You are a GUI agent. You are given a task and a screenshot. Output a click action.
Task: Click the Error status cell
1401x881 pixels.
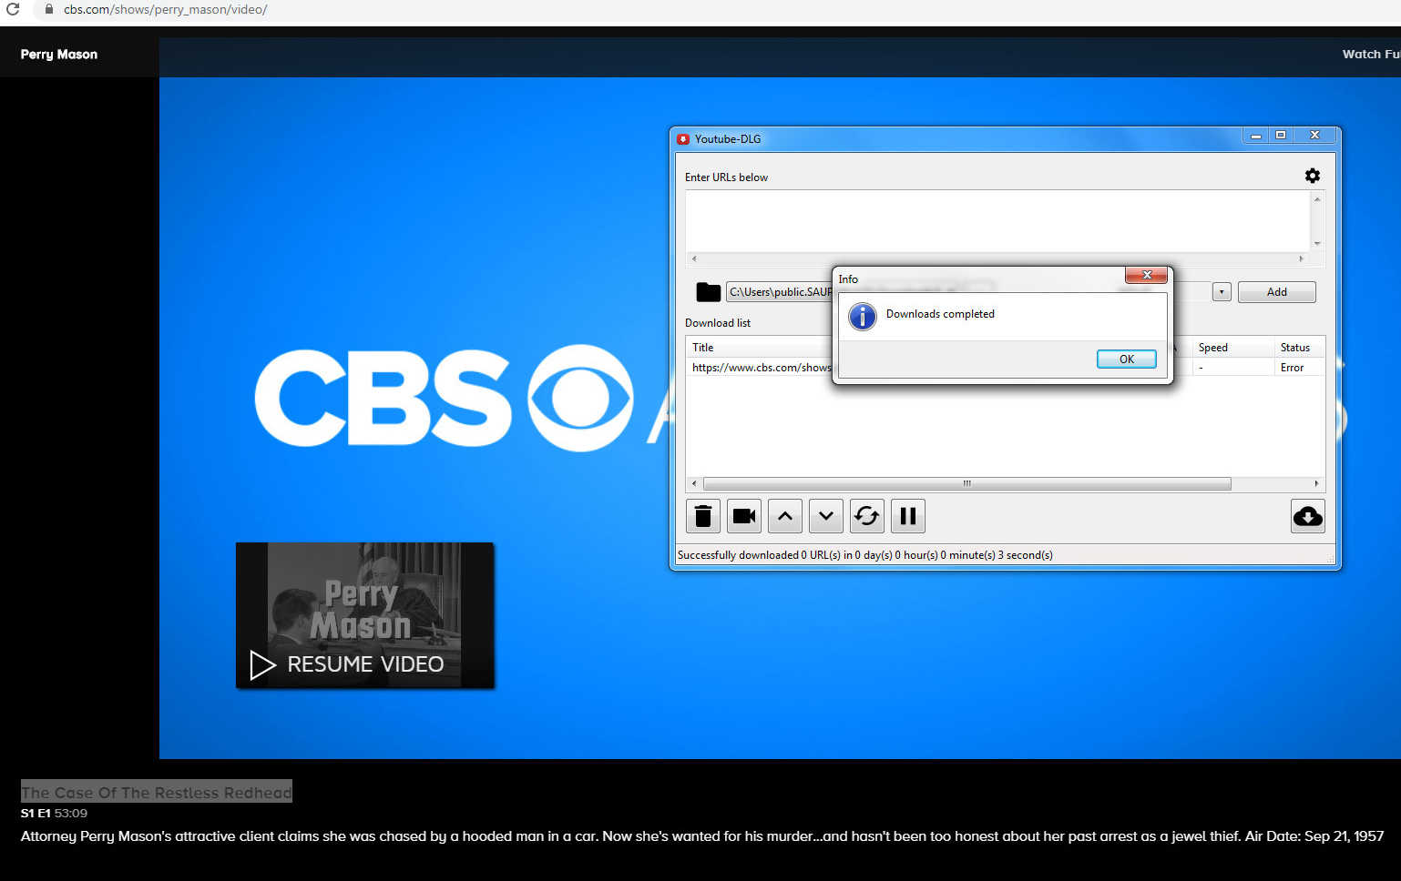pos(1292,368)
